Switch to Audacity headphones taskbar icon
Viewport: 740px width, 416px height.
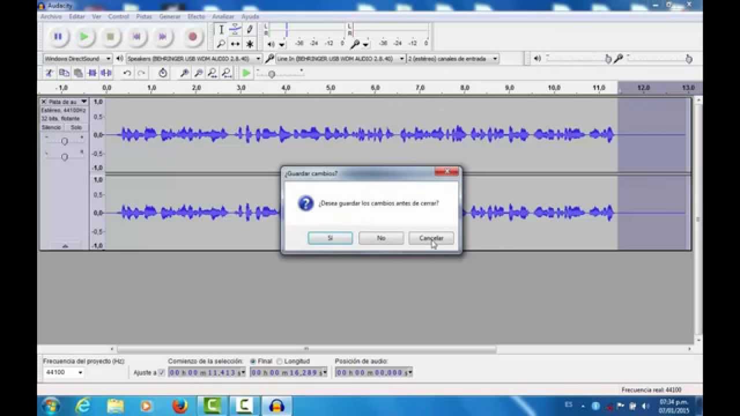tap(277, 406)
